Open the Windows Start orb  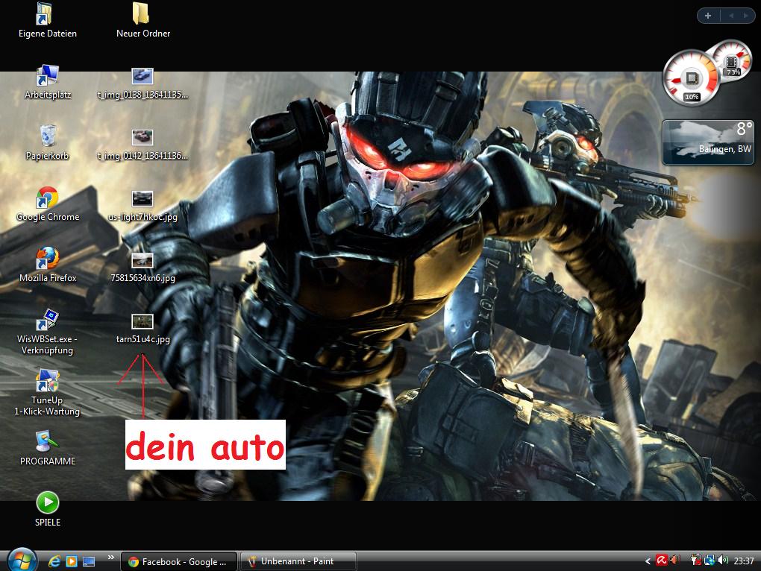pyautogui.click(x=22, y=561)
